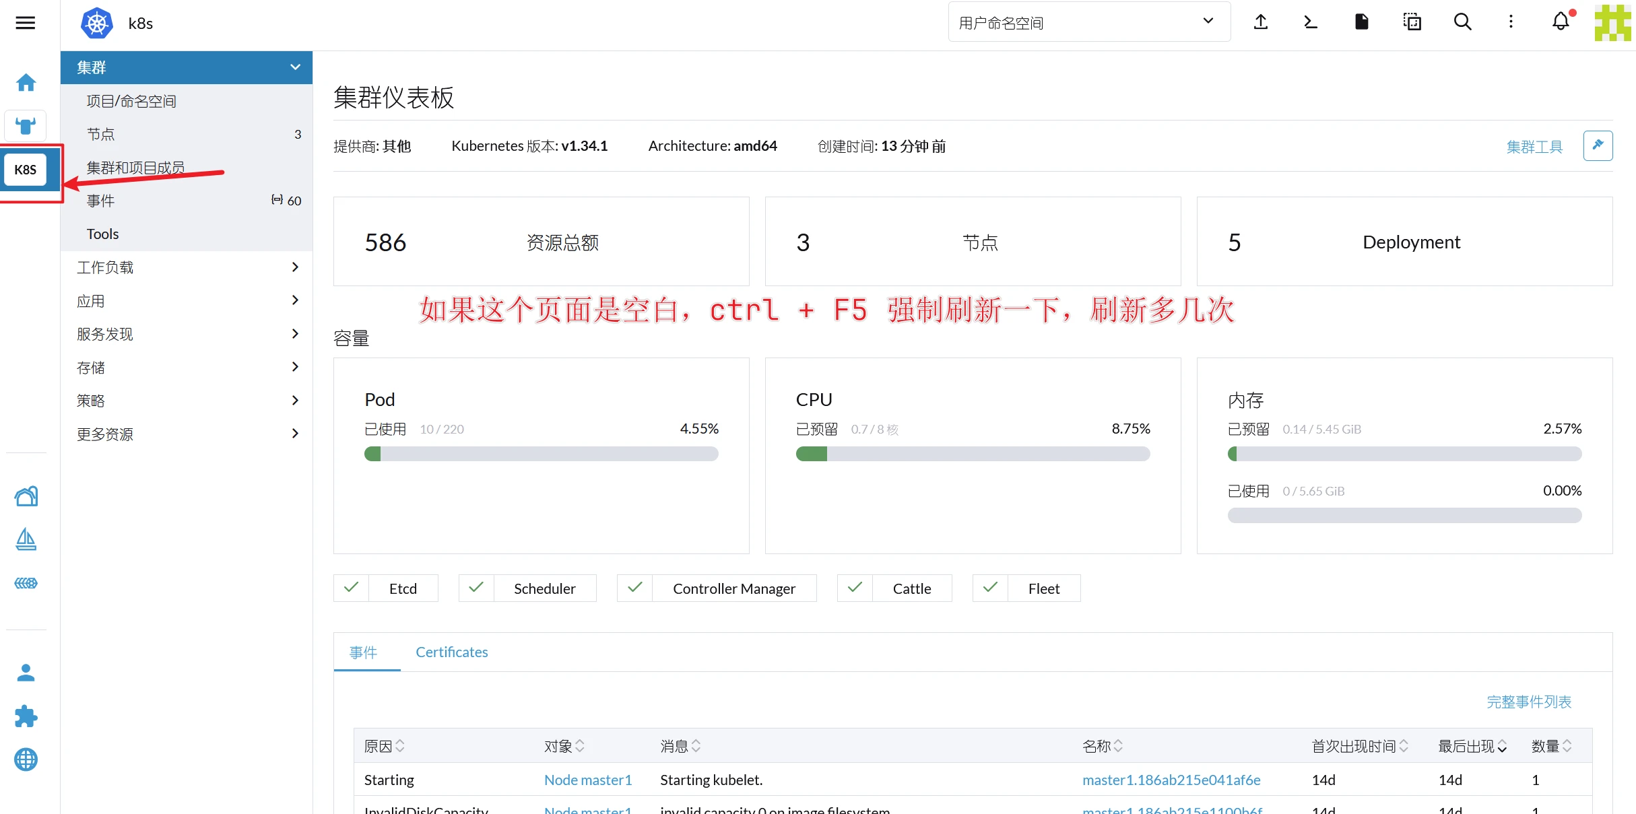Open the 用户命名空间 namespace dropdown
The image size is (1636, 814).
pos(1088,22)
